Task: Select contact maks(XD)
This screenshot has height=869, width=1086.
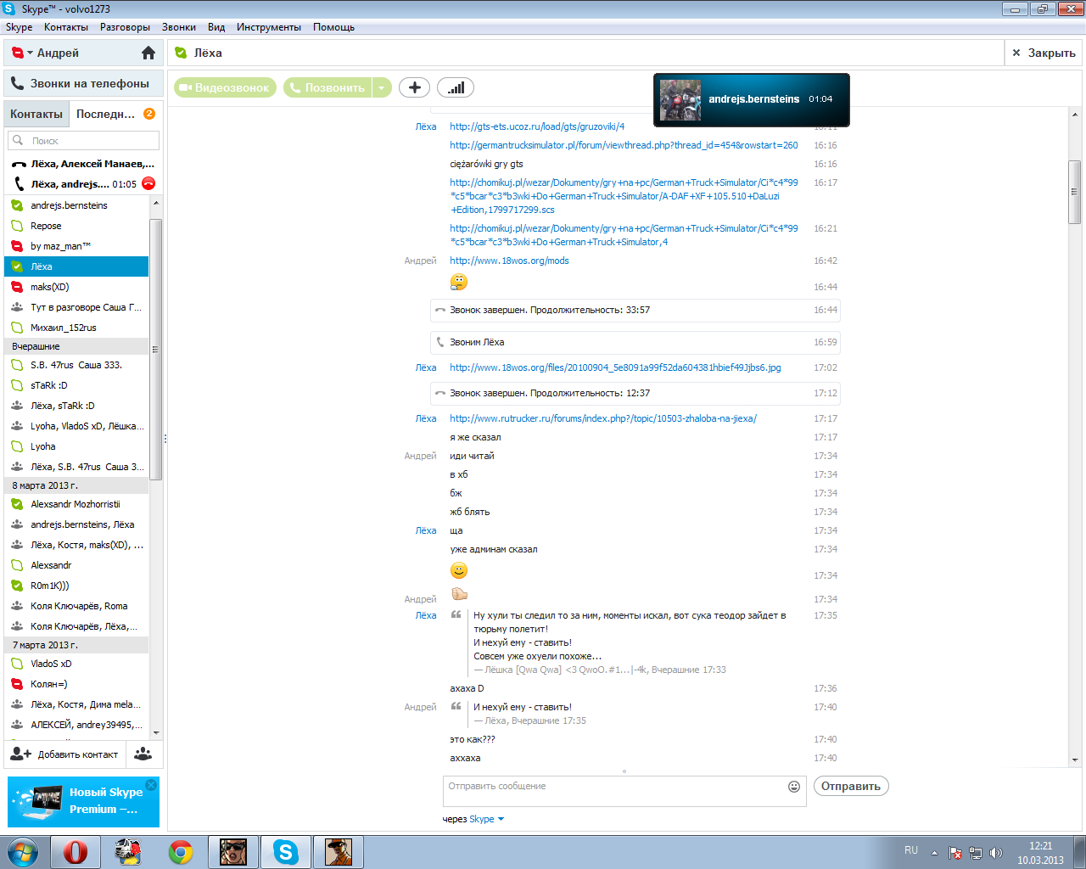Action: [x=77, y=287]
